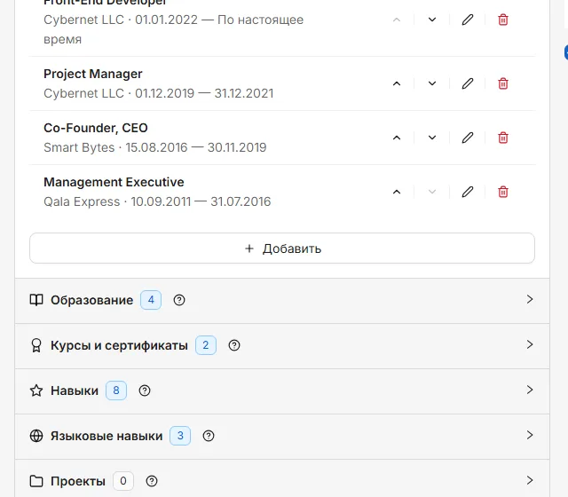Edit the Front-End Developer entry
Image resolution: width=568 pixels, height=497 pixels.
tap(468, 20)
